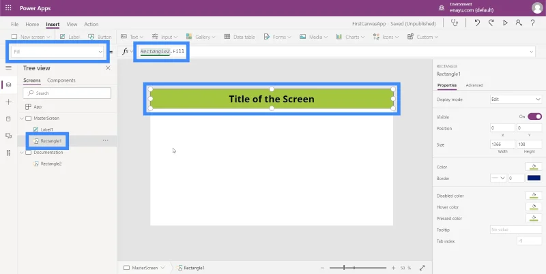This screenshot has width=546, height=274.
Task: Select Label1 in tree view
Action: 46,130
